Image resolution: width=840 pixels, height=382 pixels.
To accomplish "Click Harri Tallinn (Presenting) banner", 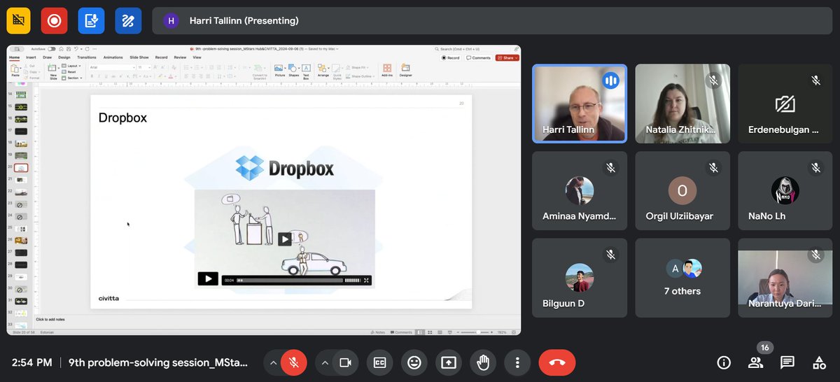I will pyautogui.click(x=493, y=21).
